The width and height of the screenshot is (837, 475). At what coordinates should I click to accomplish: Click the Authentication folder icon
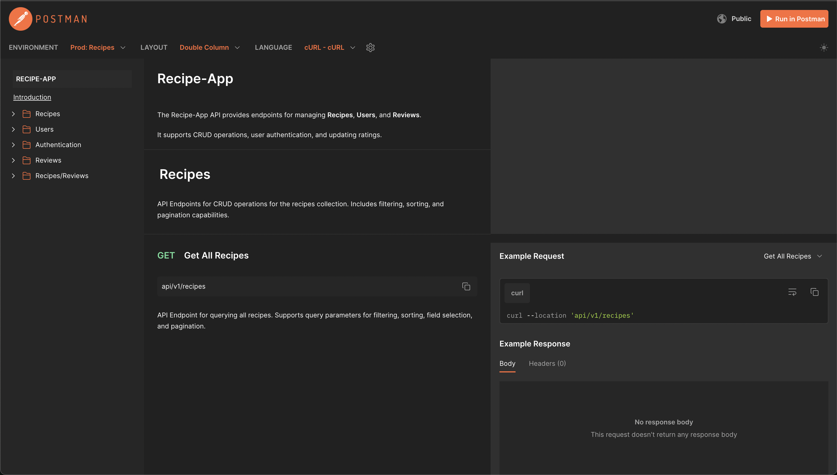click(27, 145)
